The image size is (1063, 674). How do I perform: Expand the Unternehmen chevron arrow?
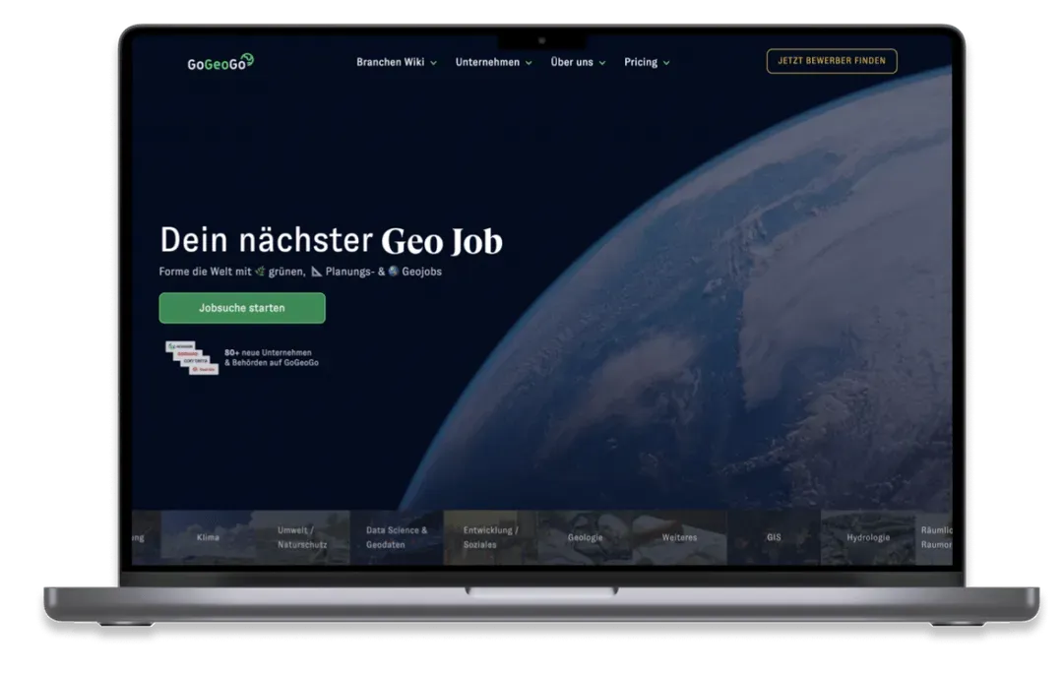pos(529,63)
